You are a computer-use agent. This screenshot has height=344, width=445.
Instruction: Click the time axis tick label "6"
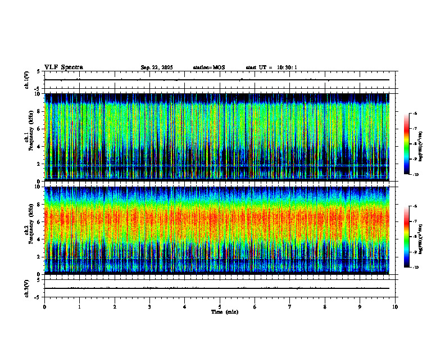255,307
